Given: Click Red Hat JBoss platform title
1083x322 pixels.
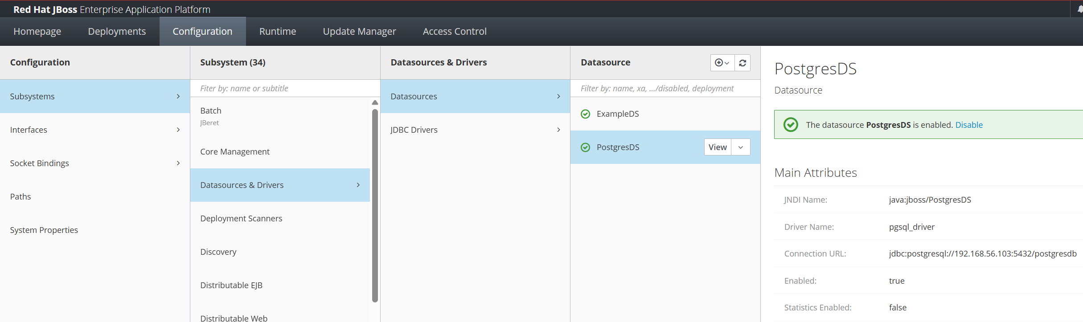Looking at the screenshot, I should pos(112,9).
